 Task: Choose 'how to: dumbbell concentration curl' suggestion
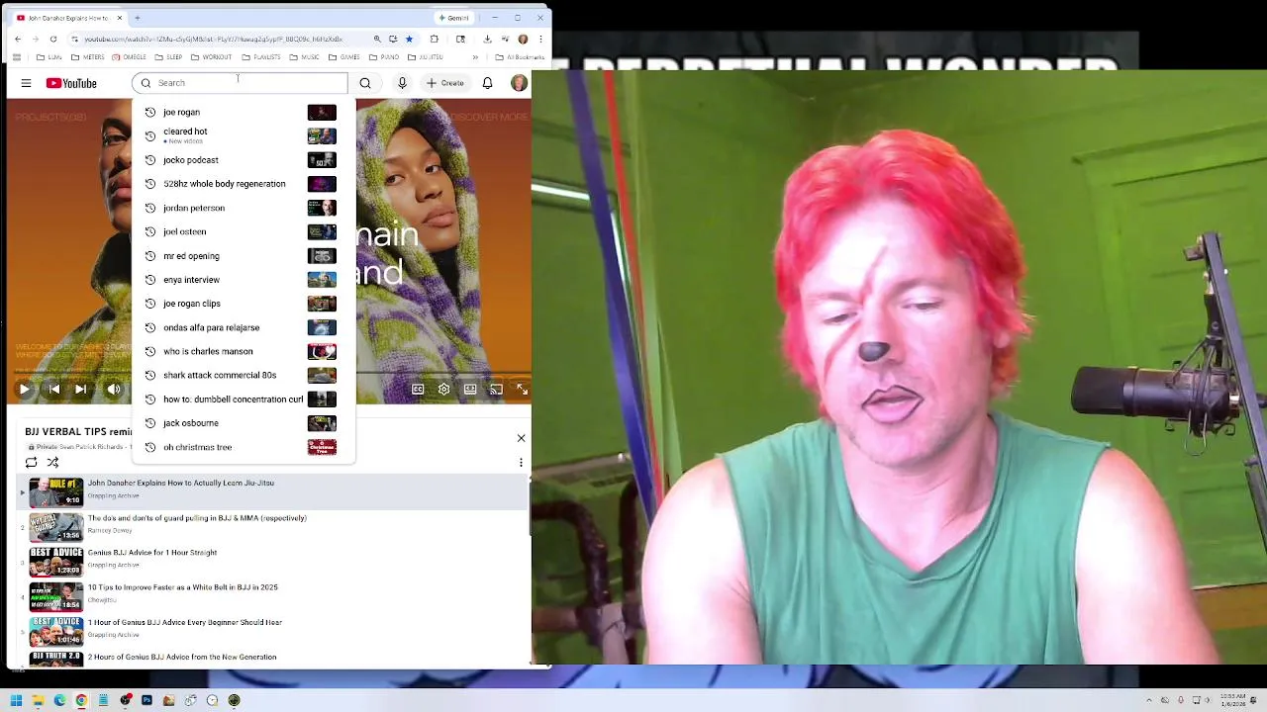tap(244, 400)
